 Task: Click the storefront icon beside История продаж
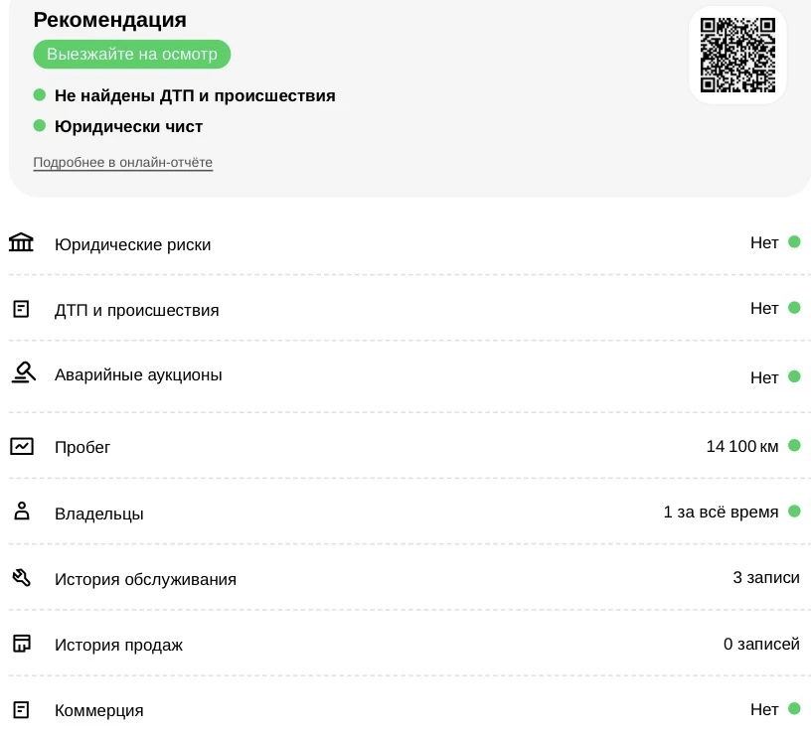coord(22,644)
